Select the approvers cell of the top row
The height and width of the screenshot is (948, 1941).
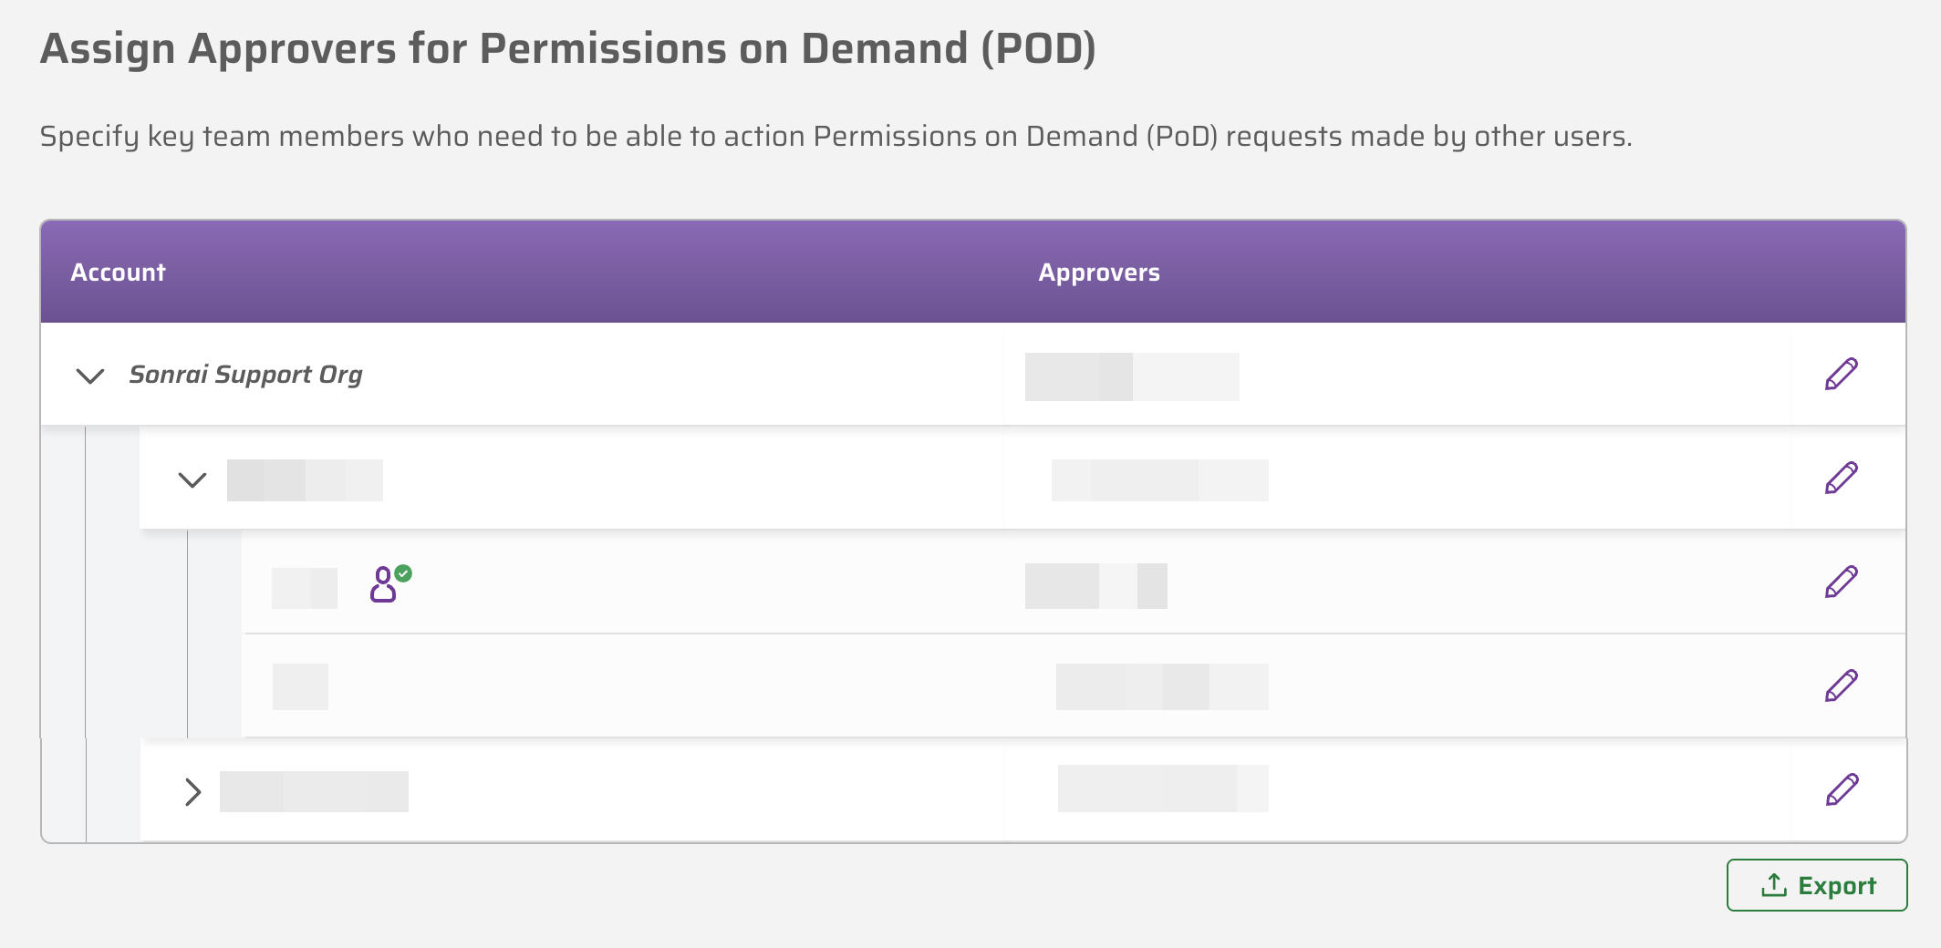point(1133,376)
